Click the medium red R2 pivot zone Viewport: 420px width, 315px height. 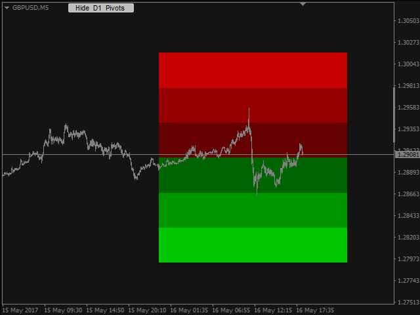253,105
